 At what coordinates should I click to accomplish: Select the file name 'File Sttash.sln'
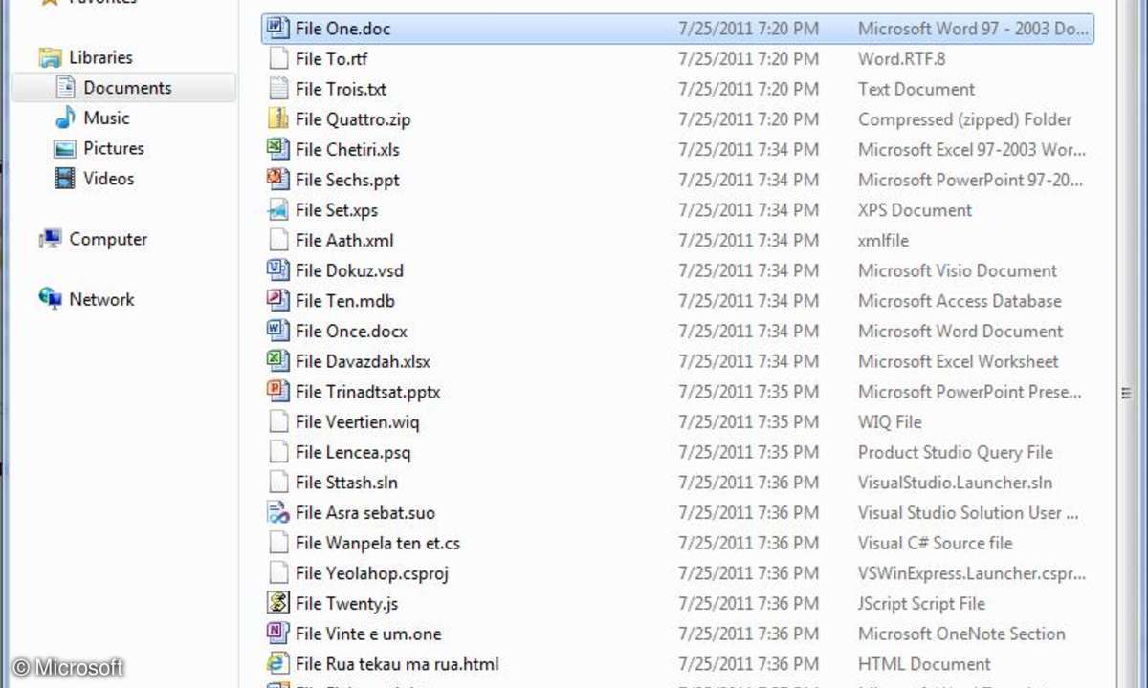(346, 483)
